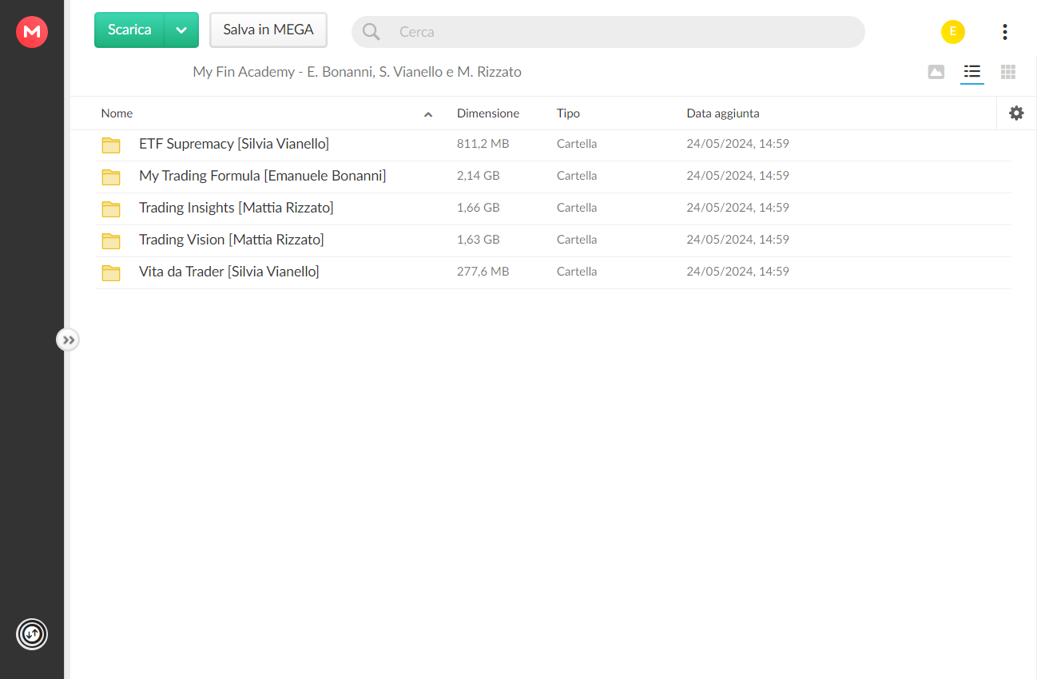Select ETF Supremacy folder icon
The image size is (1037, 679).
[111, 145]
